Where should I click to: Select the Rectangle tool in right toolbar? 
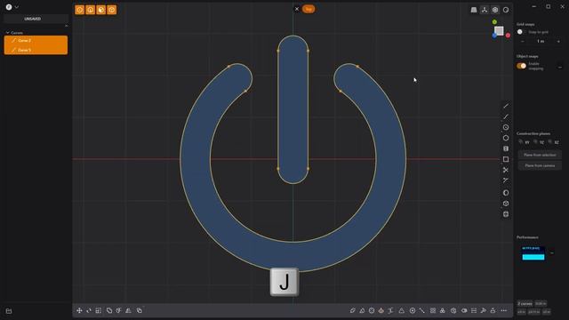[x=506, y=159]
